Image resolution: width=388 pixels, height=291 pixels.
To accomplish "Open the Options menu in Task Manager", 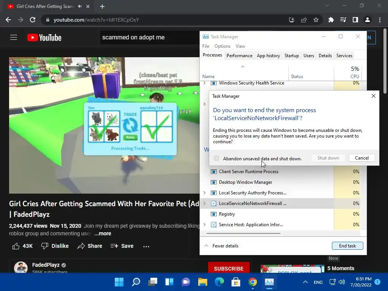I will (222, 46).
